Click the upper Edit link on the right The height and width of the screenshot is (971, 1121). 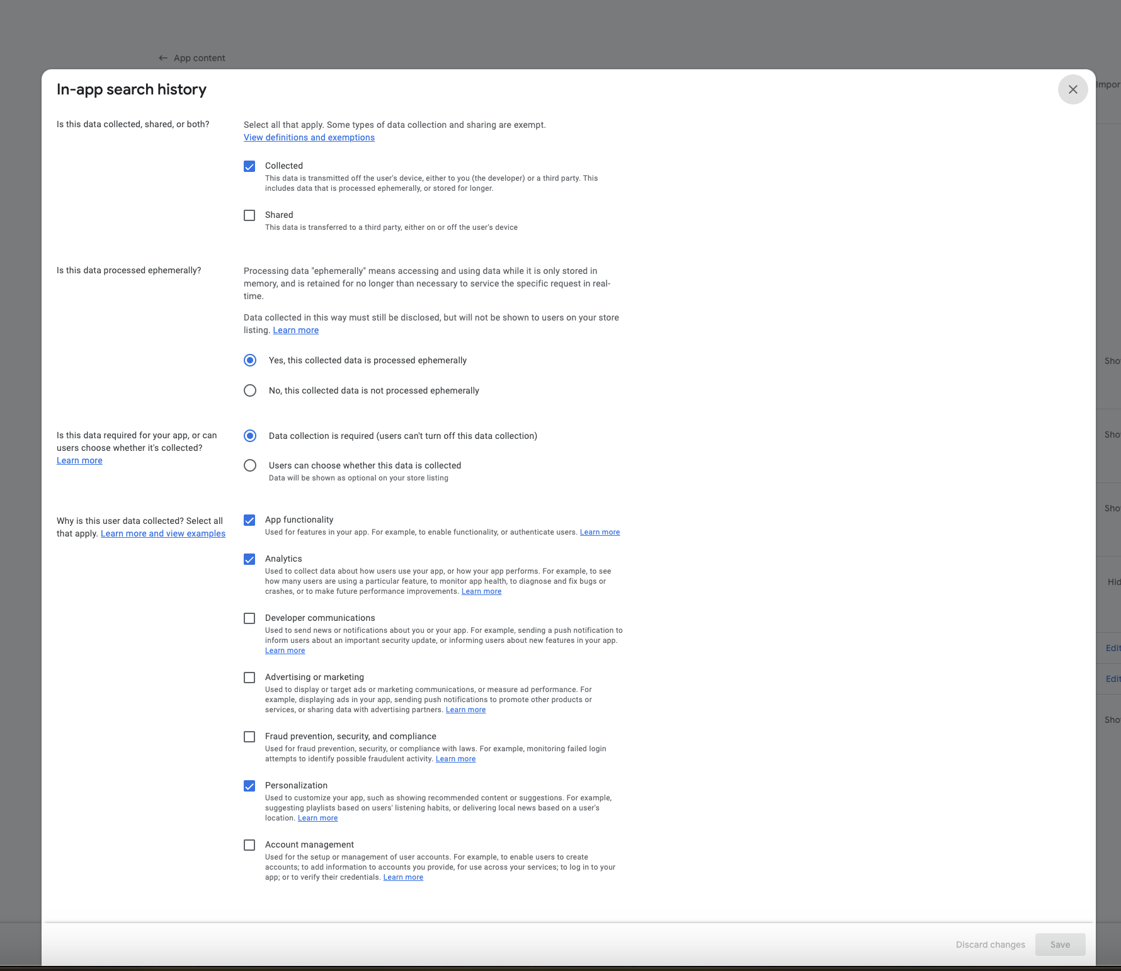(1113, 647)
